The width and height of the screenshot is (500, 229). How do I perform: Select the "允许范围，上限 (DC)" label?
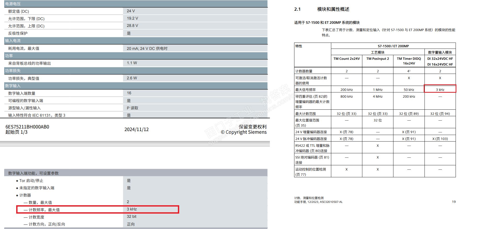click(x=26, y=26)
